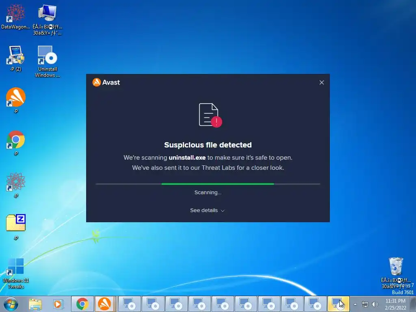Click the 'uninstall.exe' filename text

187,158
